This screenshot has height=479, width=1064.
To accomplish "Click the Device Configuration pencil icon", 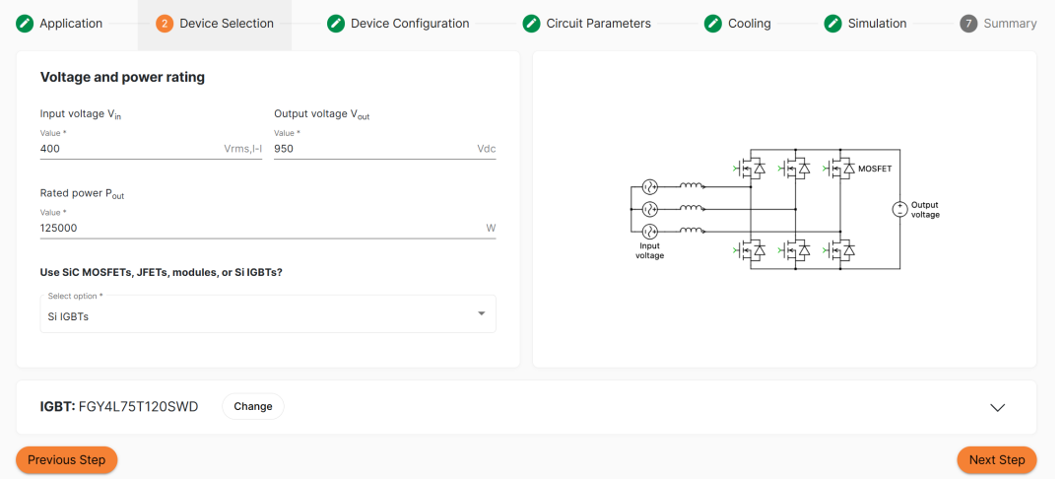I will (335, 24).
